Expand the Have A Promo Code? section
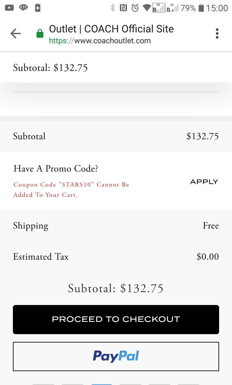 point(56,169)
